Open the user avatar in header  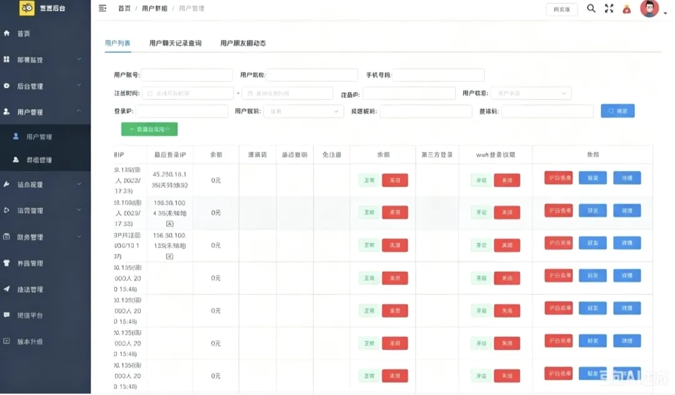pos(649,8)
